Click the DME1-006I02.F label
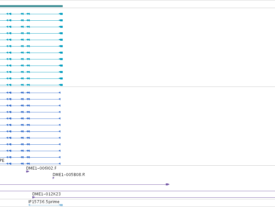 click(x=41, y=168)
